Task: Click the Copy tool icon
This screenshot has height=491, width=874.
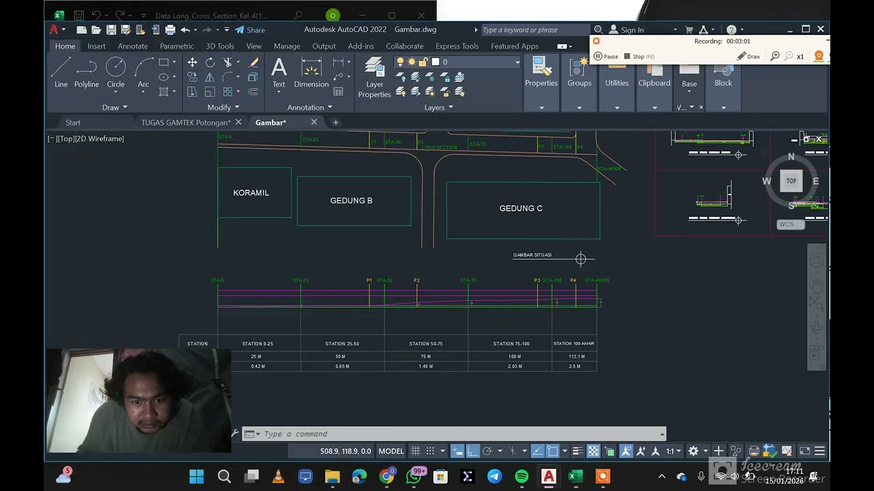Action: [x=193, y=77]
